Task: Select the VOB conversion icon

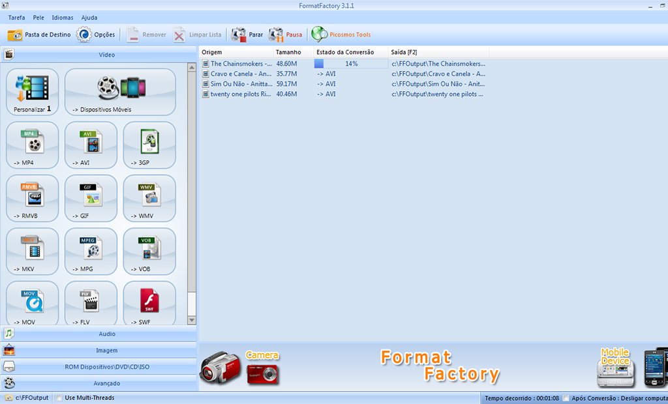Action: (149, 252)
